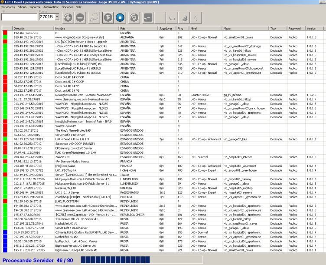Screen dimensions: 326x265
Task: Click Procesando Servidor 46 / 80 status text
Action: click(x=38, y=260)
